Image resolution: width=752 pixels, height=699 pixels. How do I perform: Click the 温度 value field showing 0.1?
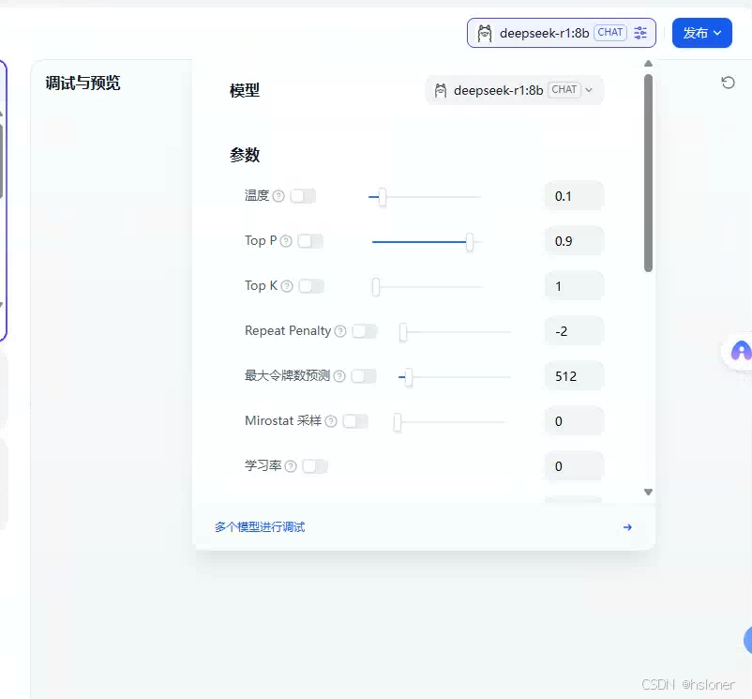574,196
